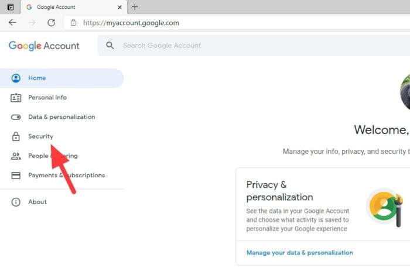410x268 pixels.
Task: Click the Security padlock icon
Action: 16,136
